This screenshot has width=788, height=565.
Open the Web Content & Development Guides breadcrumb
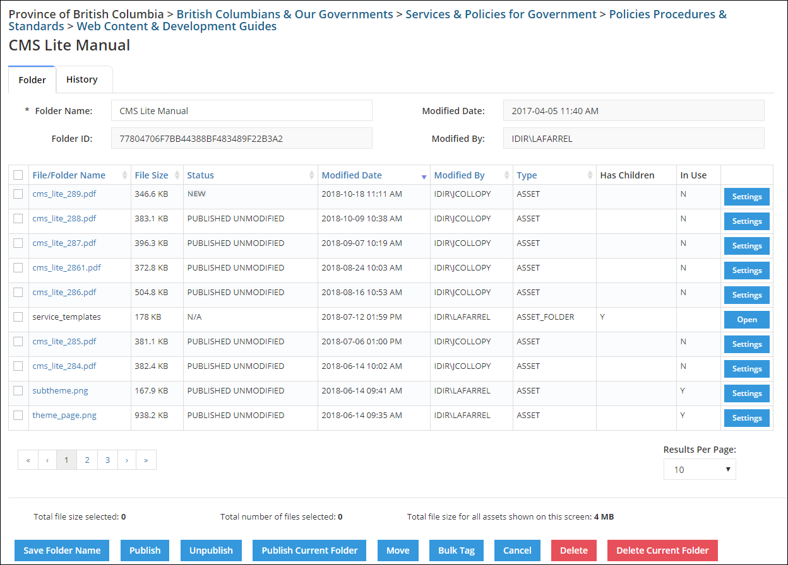177,26
